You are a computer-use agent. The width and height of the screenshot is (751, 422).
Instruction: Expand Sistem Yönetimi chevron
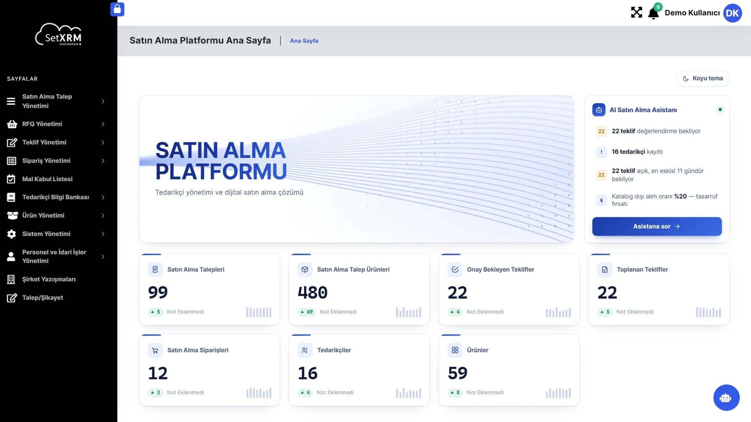[x=103, y=234]
